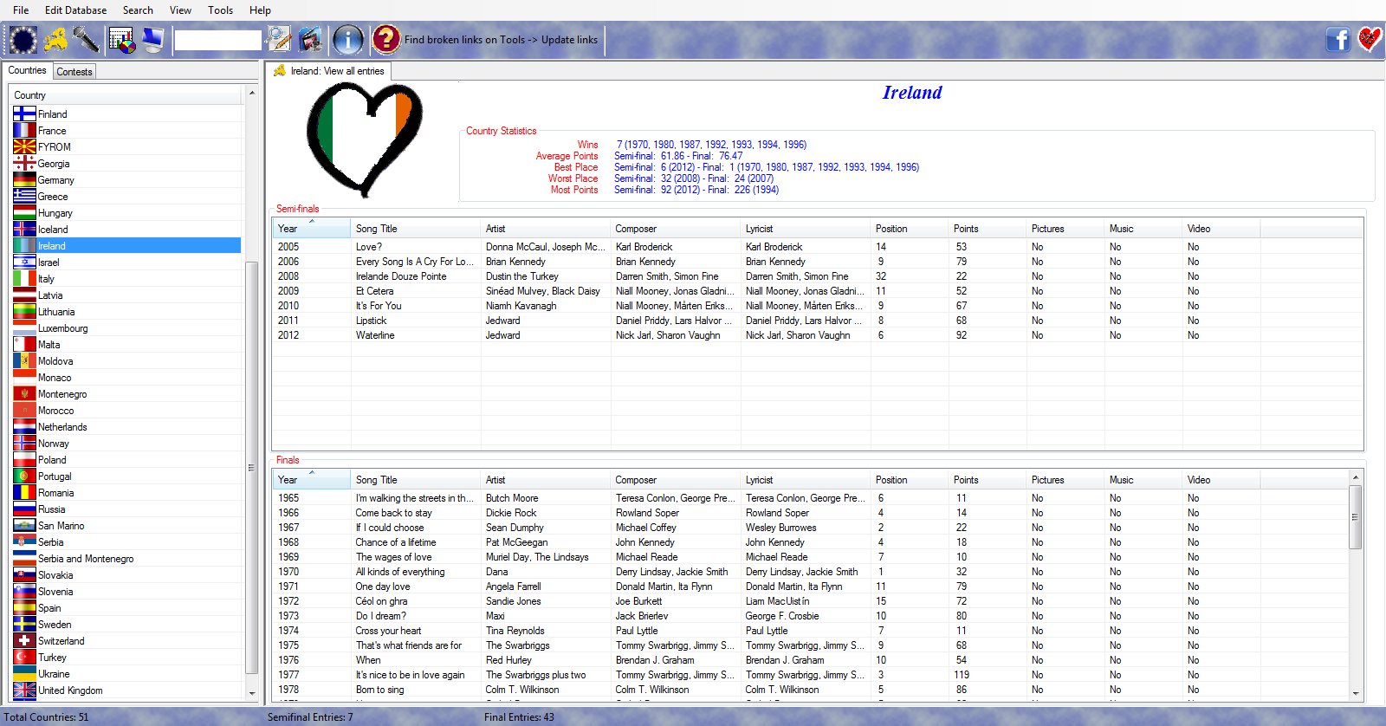Click the EU stars circle toolbar icon
This screenshot has width=1386, height=726.
(23, 40)
